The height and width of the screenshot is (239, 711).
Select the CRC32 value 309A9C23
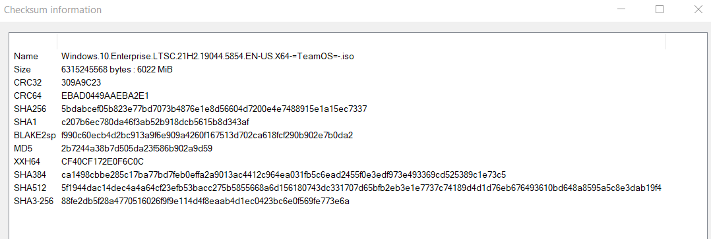tap(80, 83)
